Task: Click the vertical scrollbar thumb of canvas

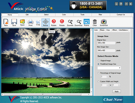Action: pos(91,77)
